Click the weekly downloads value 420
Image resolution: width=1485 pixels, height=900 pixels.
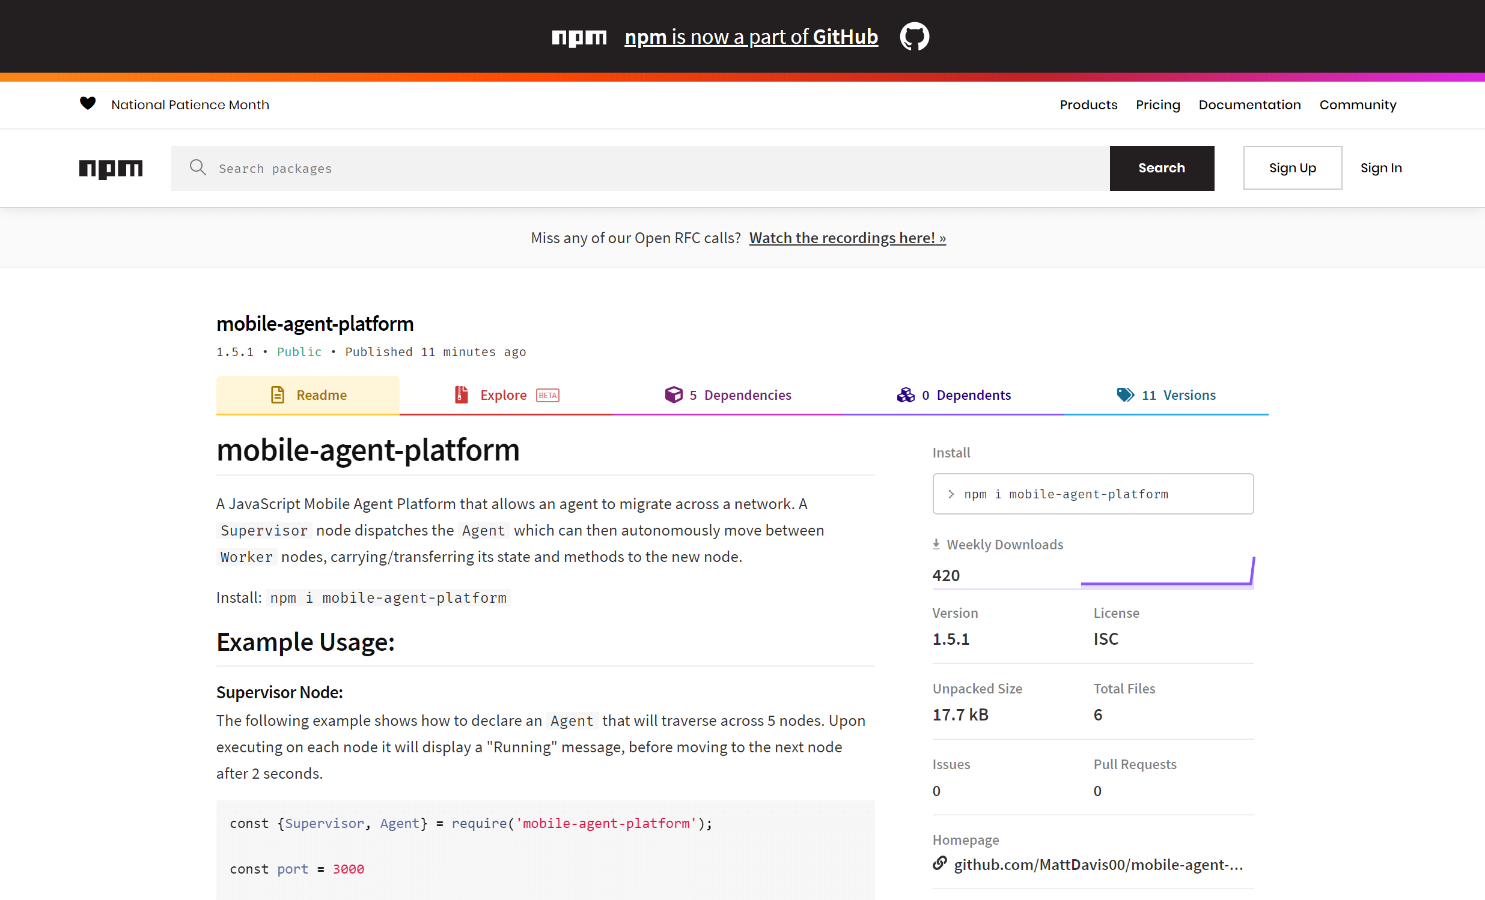pos(945,576)
